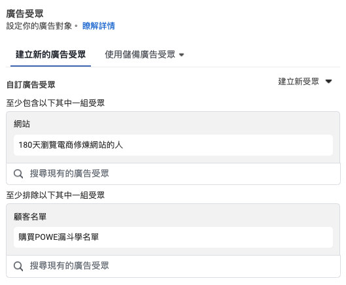Click the search magnifier icon under 網站 group
This screenshot has width=346, height=285.
tap(18, 174)
